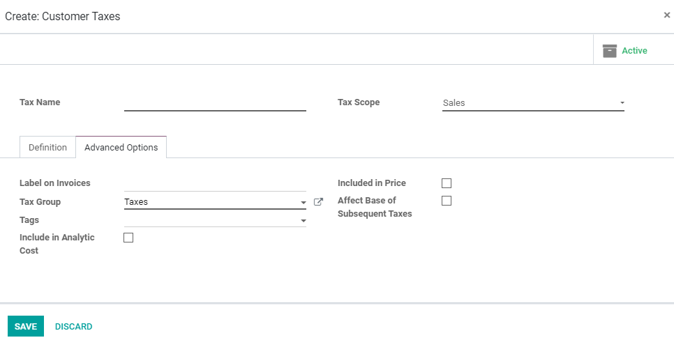Check the Include in Analytic Cost box
The image size is (674, 347).
pos(128,238)
